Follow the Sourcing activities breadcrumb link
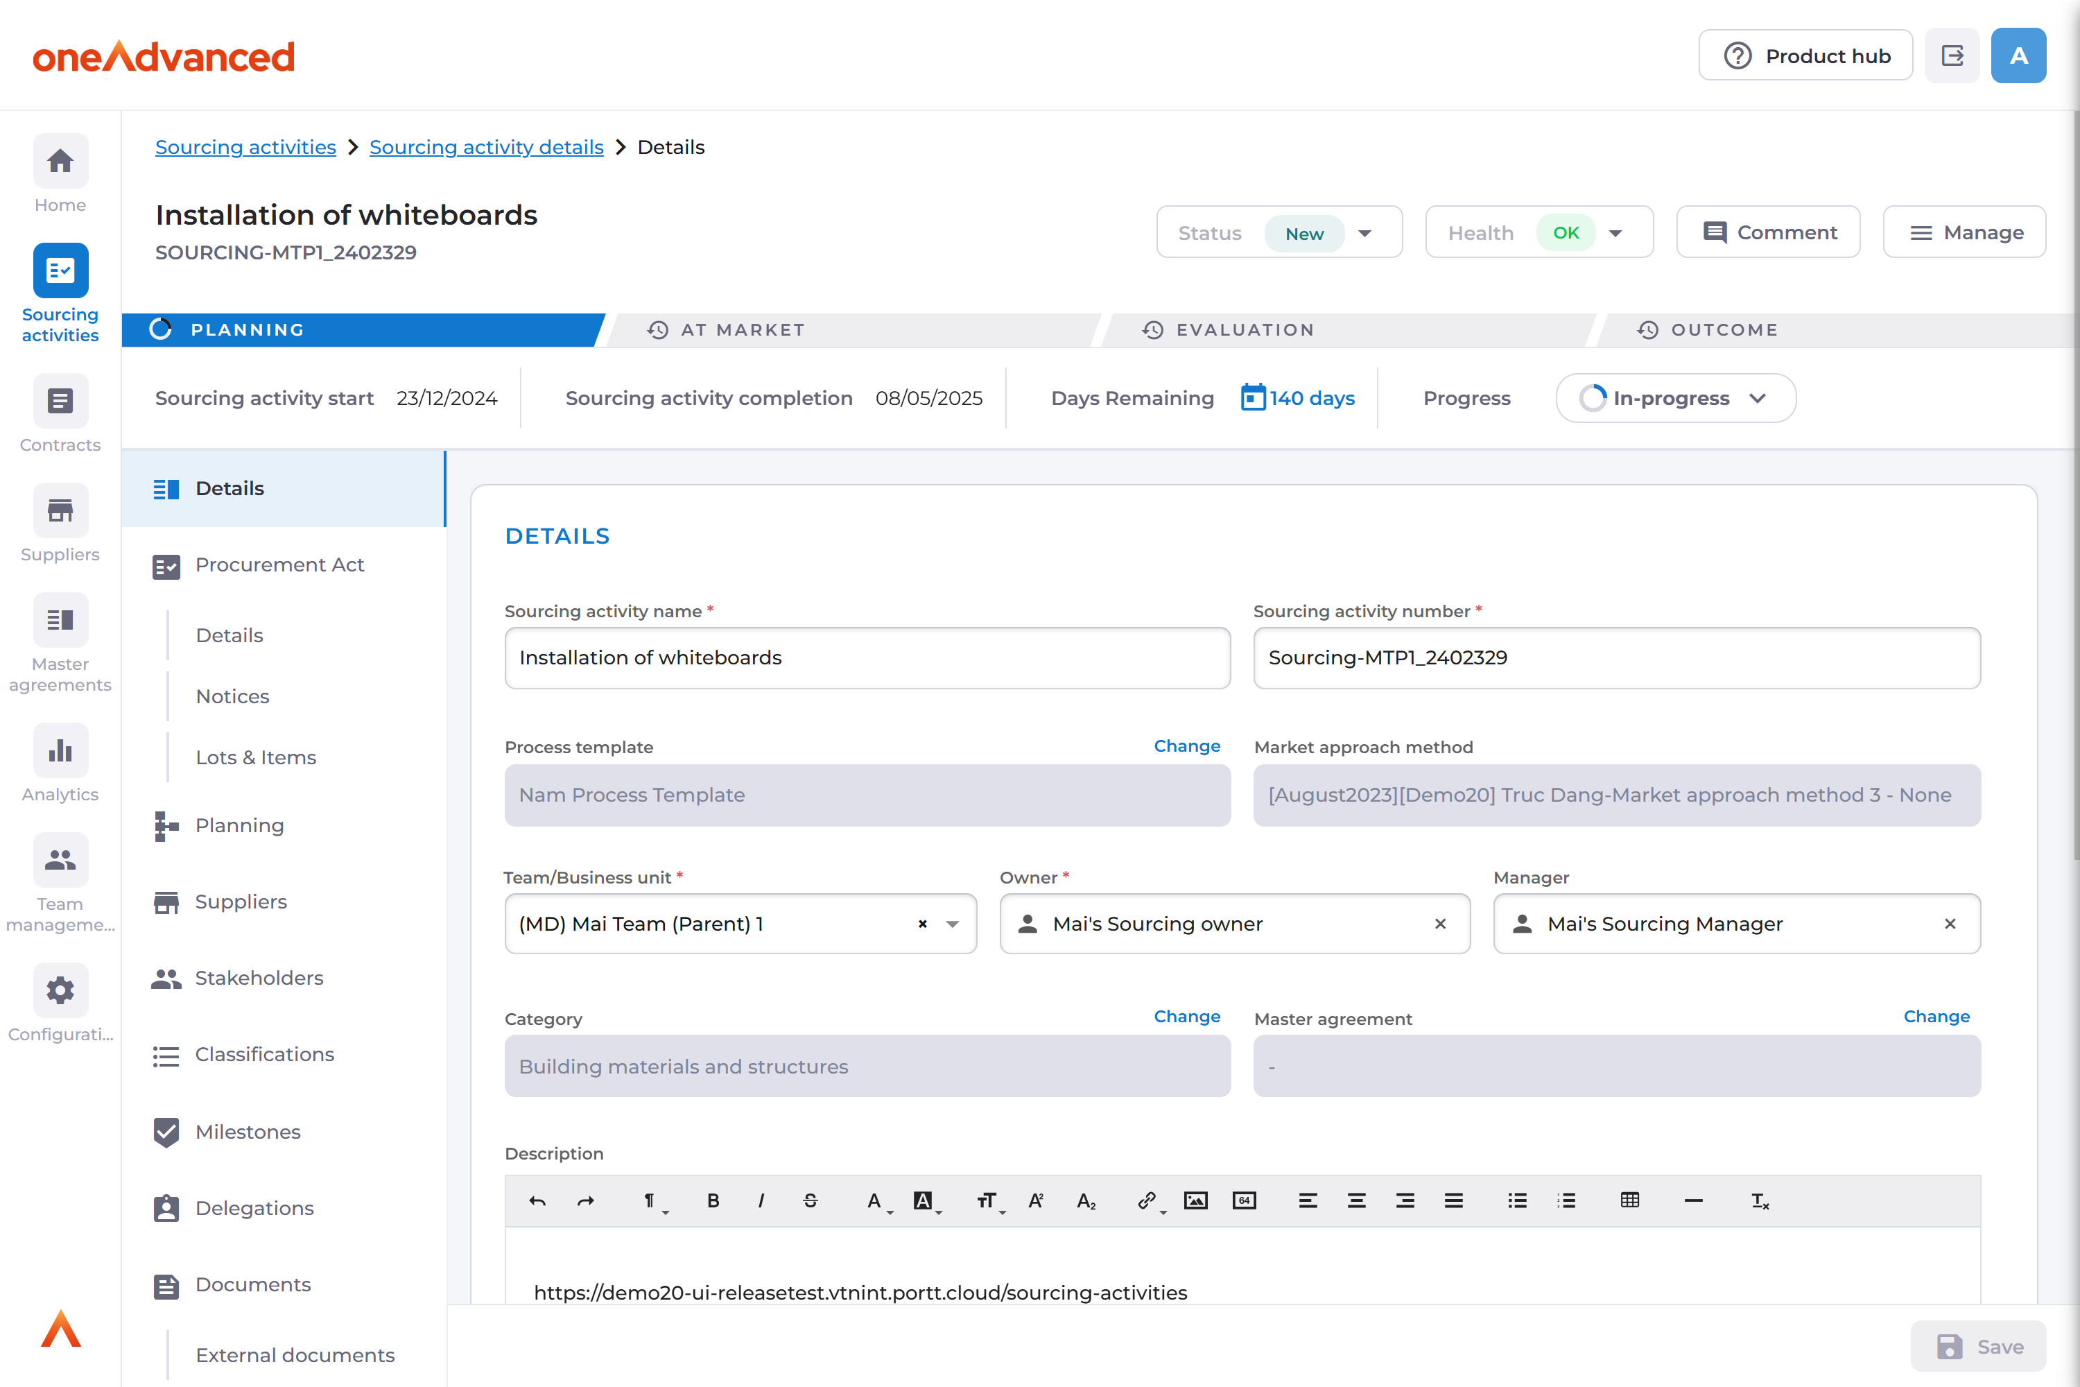 coord(245,147)
